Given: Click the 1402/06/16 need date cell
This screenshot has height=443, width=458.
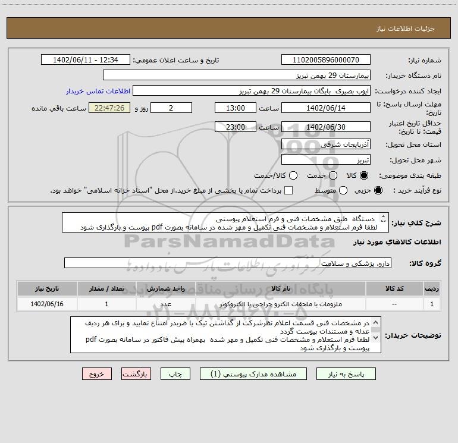Looking at the screenshot, I should [x=47, y=304].
